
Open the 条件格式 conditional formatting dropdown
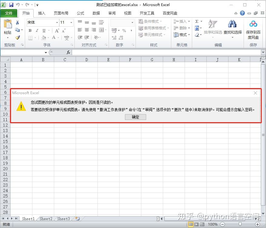click(x=150, y=21)
